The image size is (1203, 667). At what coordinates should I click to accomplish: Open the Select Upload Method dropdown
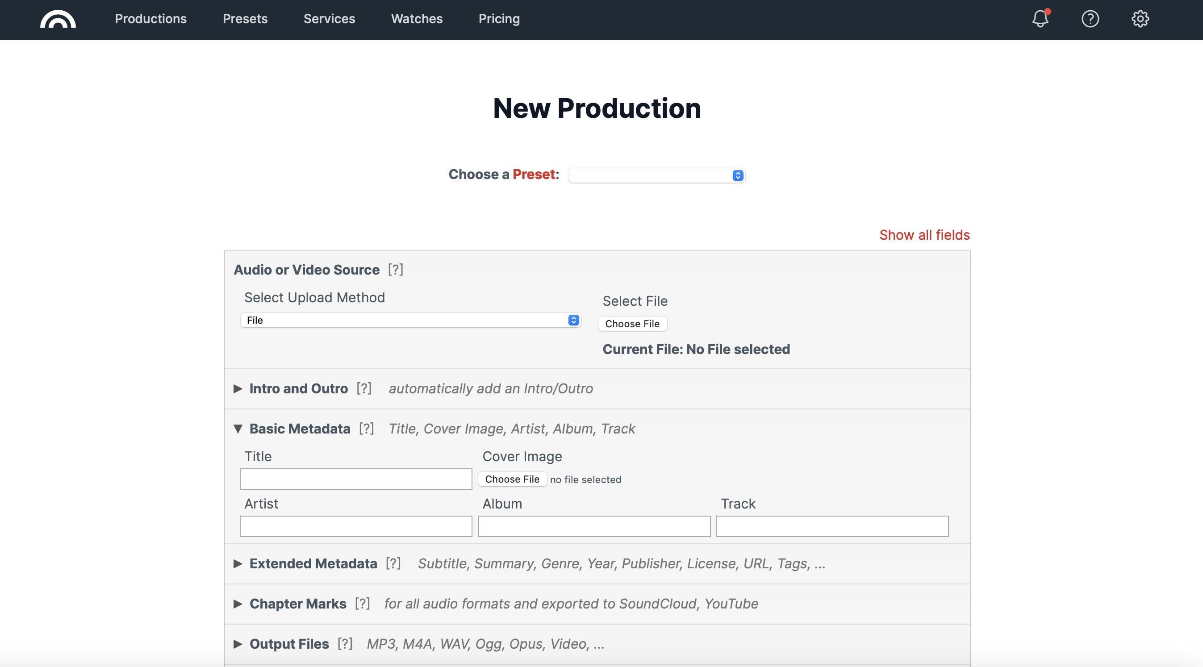click(x=410, y=320)
